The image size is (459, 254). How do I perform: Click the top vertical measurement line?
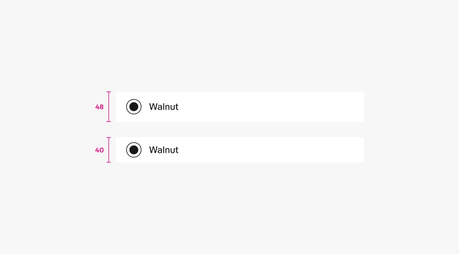108,106
